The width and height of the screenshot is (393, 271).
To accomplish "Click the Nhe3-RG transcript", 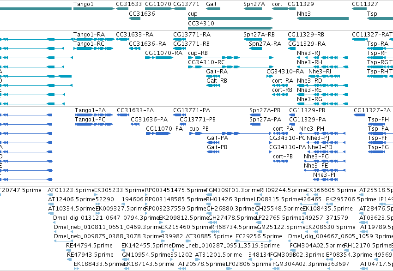I will [x=322, y=104].
